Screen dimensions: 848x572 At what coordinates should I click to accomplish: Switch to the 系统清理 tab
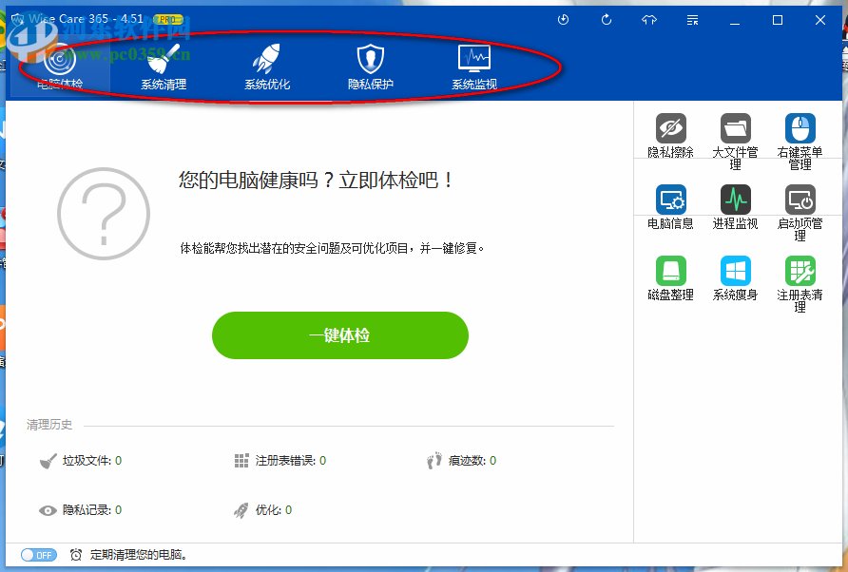click(162, 64)
